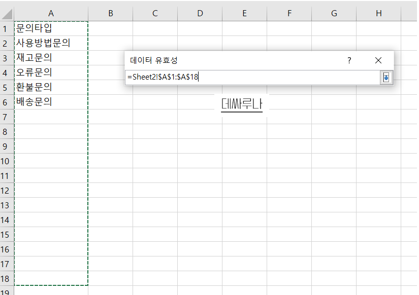This screenshot has width=419, height=295.
Task: Click the formula field showing =Sheet2!$A$1:$A$18
Action: pyautogui.click(x=229, y=77)
